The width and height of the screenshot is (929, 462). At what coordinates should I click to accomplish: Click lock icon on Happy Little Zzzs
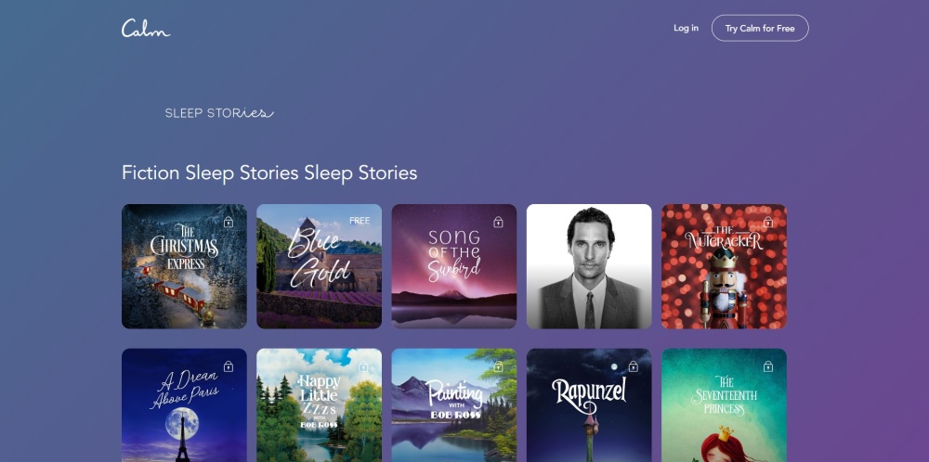point(363,366)
